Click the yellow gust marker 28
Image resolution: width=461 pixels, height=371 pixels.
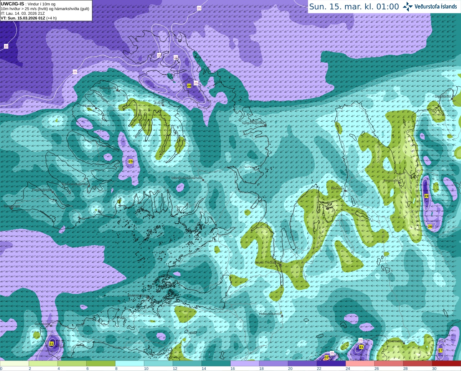click(189, 86)
